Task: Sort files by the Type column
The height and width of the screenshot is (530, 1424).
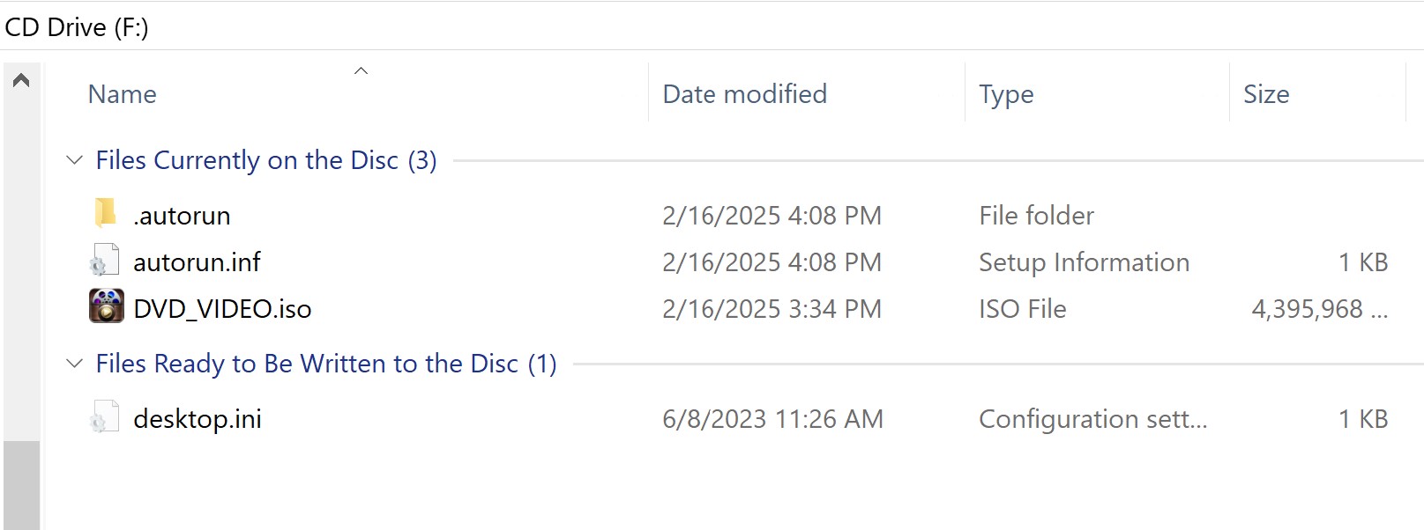Action: click(x=1006, y=94)
